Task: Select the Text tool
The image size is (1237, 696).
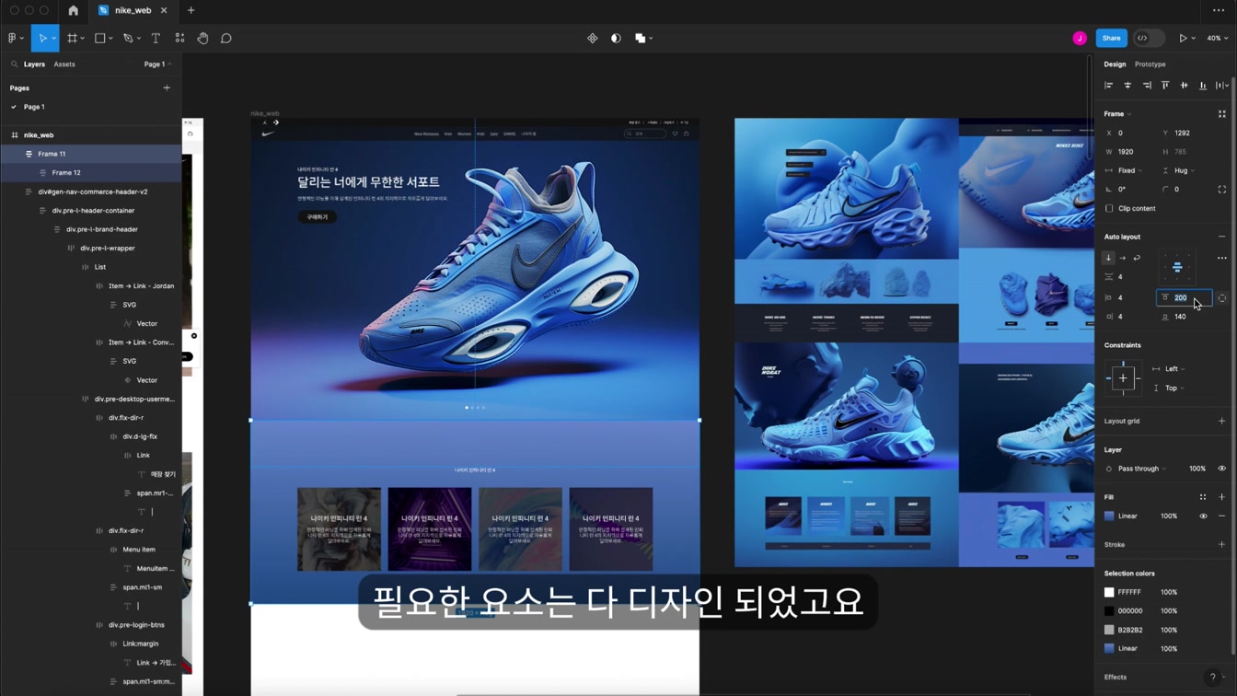Action: click(x=156, y=39)
